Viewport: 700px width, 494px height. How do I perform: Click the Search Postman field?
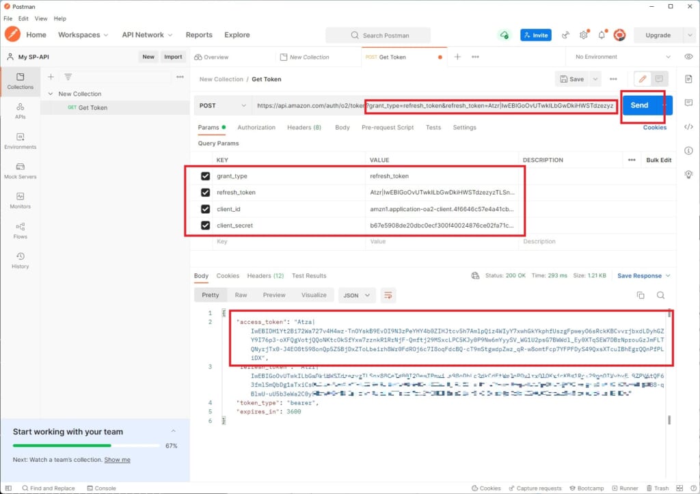click(378, 36)
